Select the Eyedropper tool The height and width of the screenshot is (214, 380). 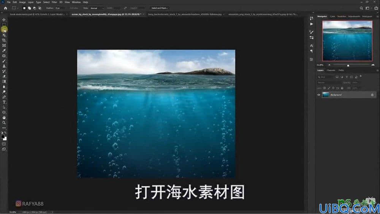4,51
